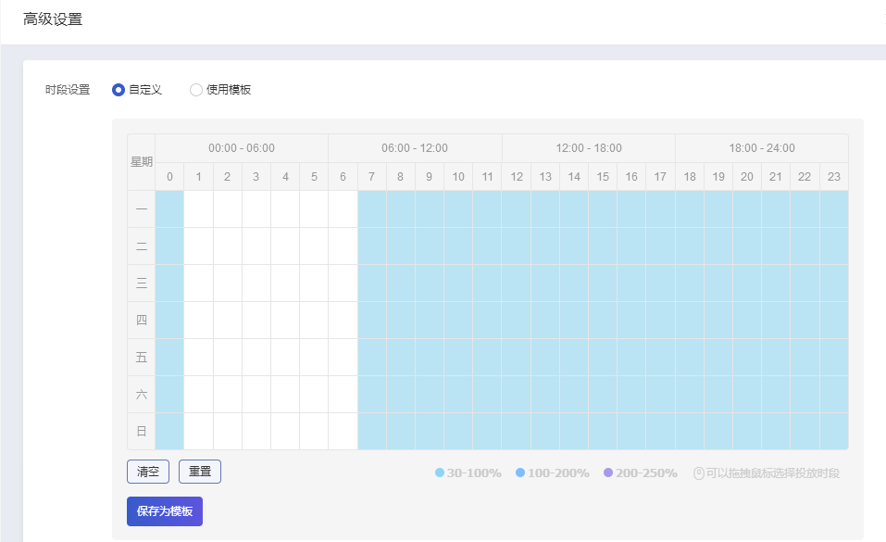Toggle the Saturday hour 20 cell
Viewport: 886px width, 542px height.
pyautogui.click(x=747, y=395)
